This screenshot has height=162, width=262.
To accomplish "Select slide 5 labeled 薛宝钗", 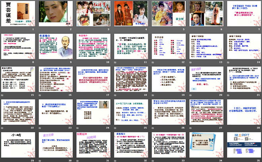I will [x=168, y=14].
